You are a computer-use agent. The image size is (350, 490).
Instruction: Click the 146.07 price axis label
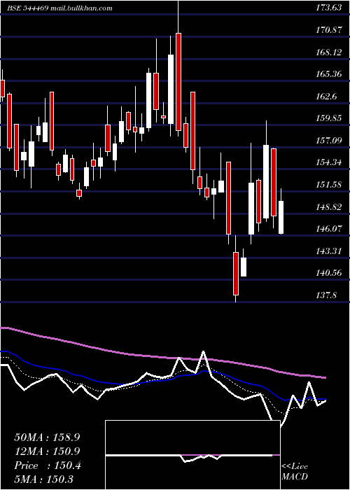[329, 229]
